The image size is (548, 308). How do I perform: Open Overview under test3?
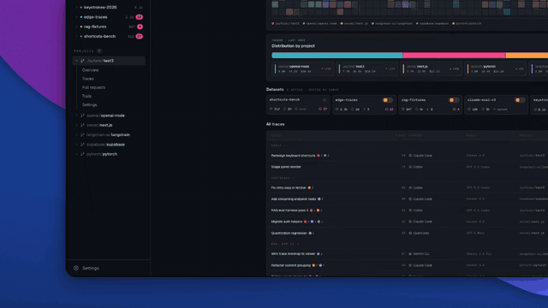point(90,70)
